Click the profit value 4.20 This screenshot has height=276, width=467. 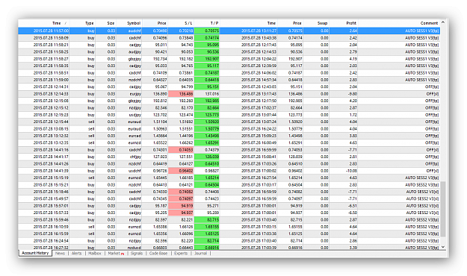tap(353, 101)
